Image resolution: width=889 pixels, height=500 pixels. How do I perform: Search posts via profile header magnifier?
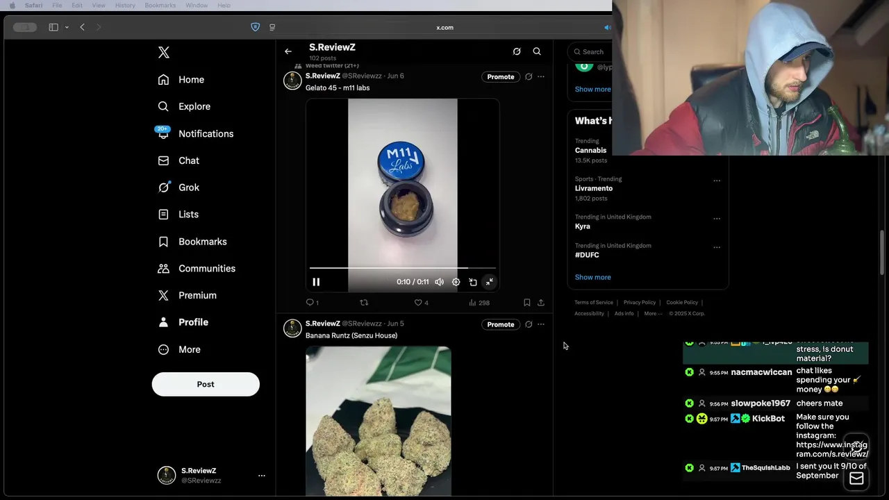pos(537,51)
